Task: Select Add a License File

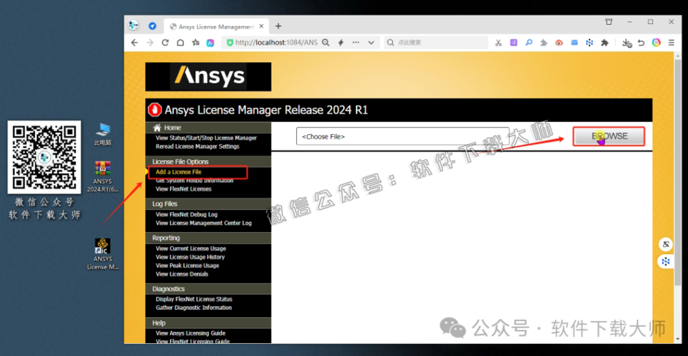Action: (x=179, y=172)
